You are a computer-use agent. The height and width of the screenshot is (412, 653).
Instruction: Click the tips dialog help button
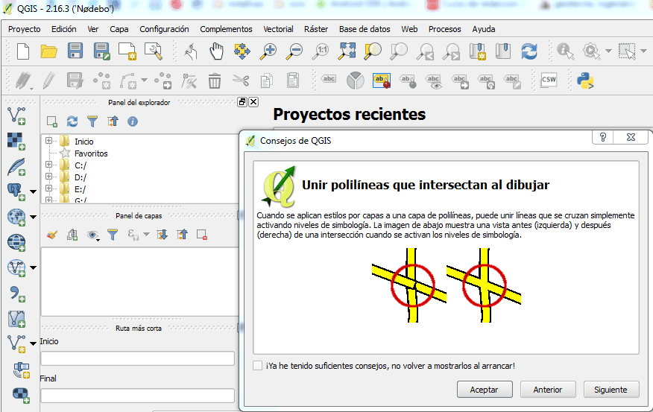[602, 137]
